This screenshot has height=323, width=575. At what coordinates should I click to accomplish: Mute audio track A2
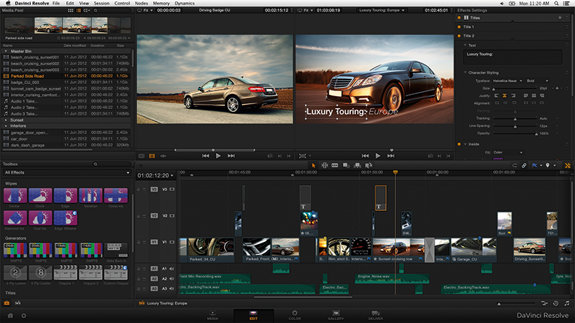[172, 278]
